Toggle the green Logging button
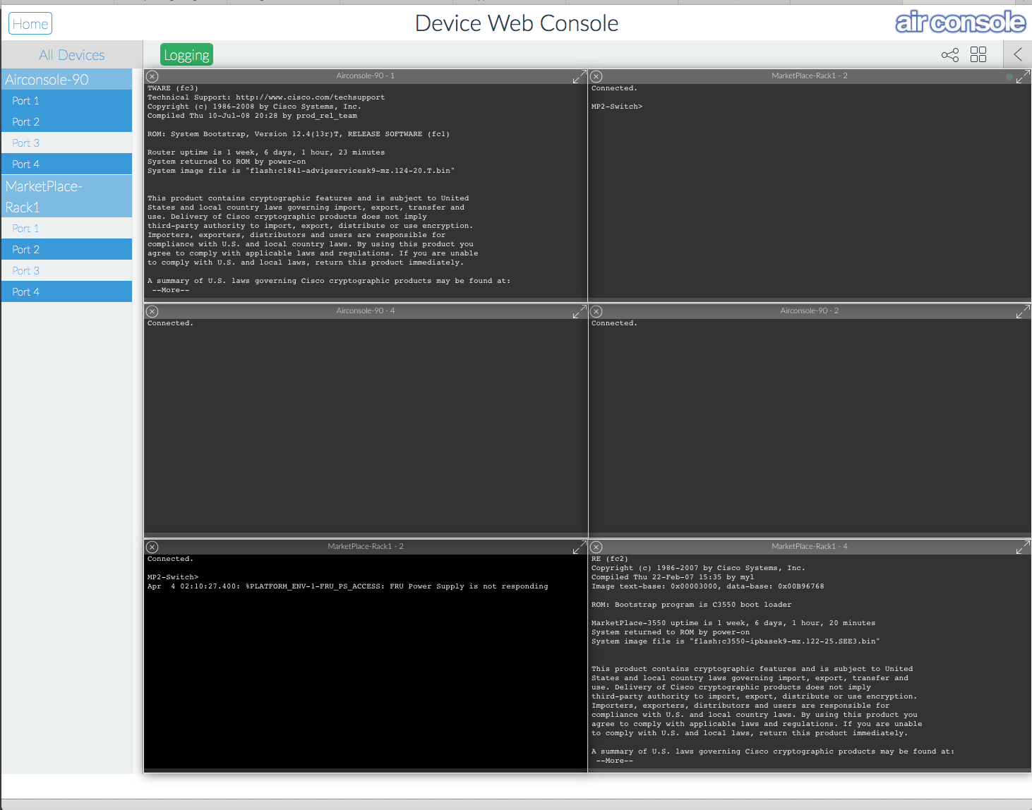Image resolution: width=1032 pixels, height=810 pixels. click(186, 55)
